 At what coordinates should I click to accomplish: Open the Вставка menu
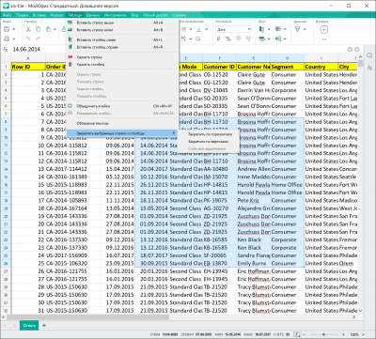point(39,15)
